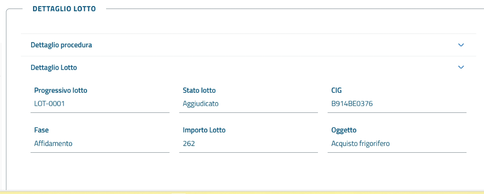Image resolution: width=484 pixels, height=194 pixels.
Task: Click the CIG value B914BE0376
Action: (x=397, y=104)
